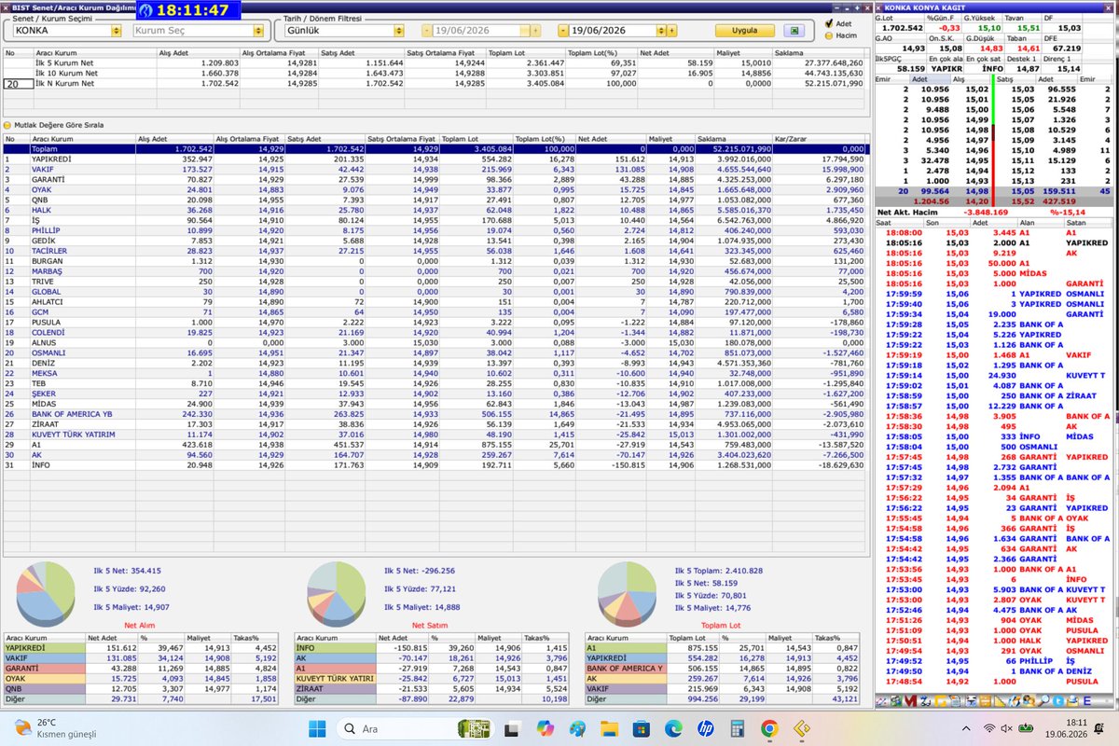Launch Microsoft Edge from taskbar
This screenshot has height=746, width=1119.
(x=673, y=728)
